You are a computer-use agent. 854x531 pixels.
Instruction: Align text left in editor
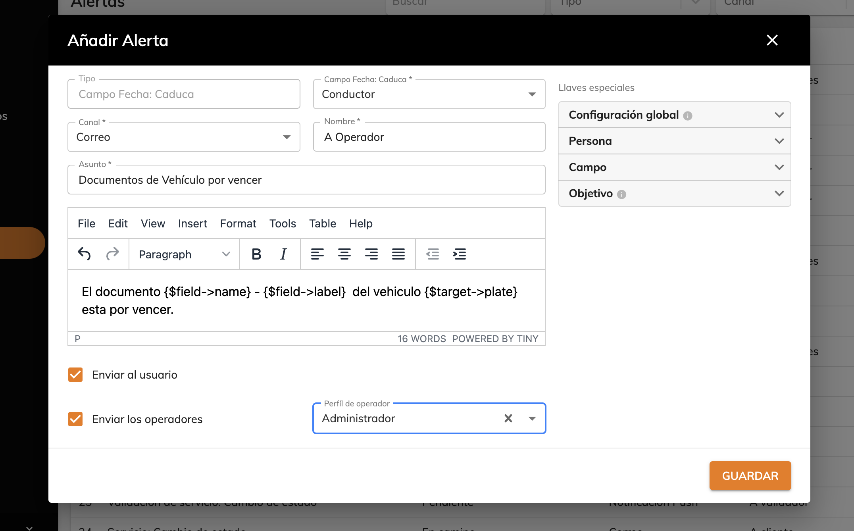click(x=317, y=254)
